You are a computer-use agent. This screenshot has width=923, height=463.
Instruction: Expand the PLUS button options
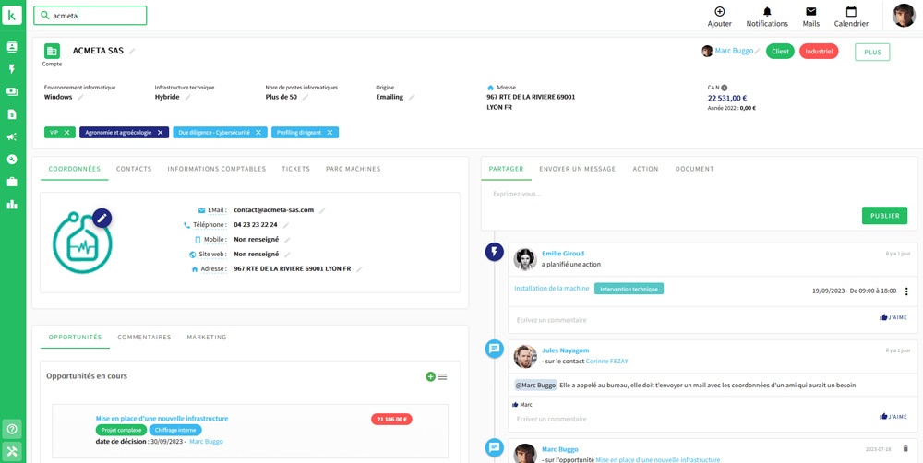[872, 53]
